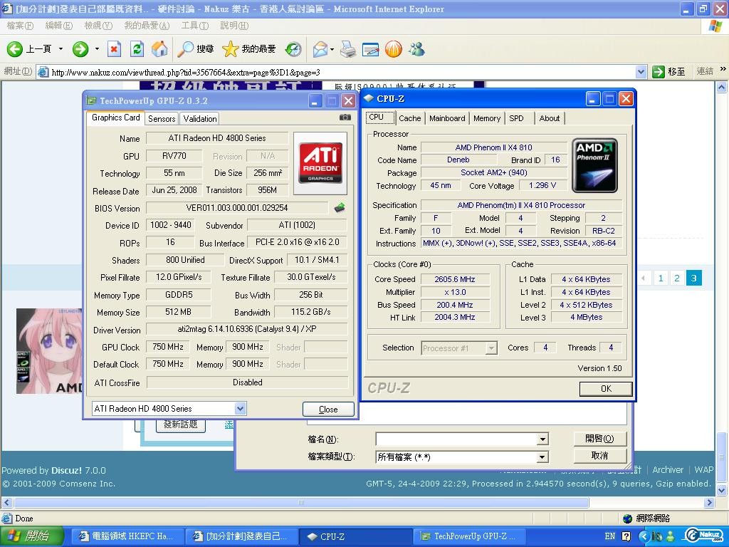Open the Back button history dropdown arrow
The width and height of the screenshot is (729, 547).
pos(61,49)
